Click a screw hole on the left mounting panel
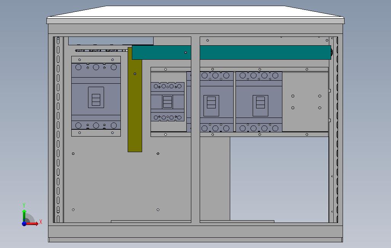Viewport: 391px width, 248px height. pos(73,154)
